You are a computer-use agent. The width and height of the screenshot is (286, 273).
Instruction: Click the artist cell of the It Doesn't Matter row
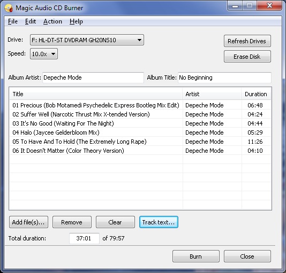[x=205, y=151]
